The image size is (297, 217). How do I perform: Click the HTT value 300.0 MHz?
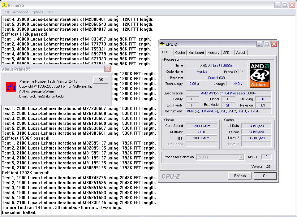coord(201,138)
